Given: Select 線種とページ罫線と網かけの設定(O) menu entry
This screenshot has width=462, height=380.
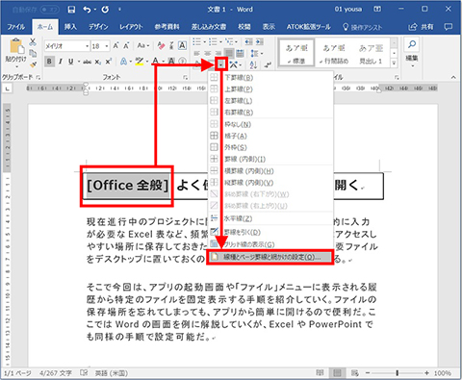Looking at the screenshot, I should coord(269,257).
